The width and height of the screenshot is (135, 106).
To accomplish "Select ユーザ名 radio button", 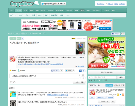I will pyautogui.click(x=99, y=80).
